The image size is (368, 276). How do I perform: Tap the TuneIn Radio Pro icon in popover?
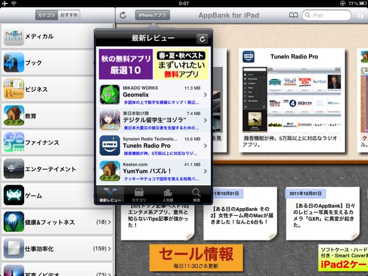point(110,145)
